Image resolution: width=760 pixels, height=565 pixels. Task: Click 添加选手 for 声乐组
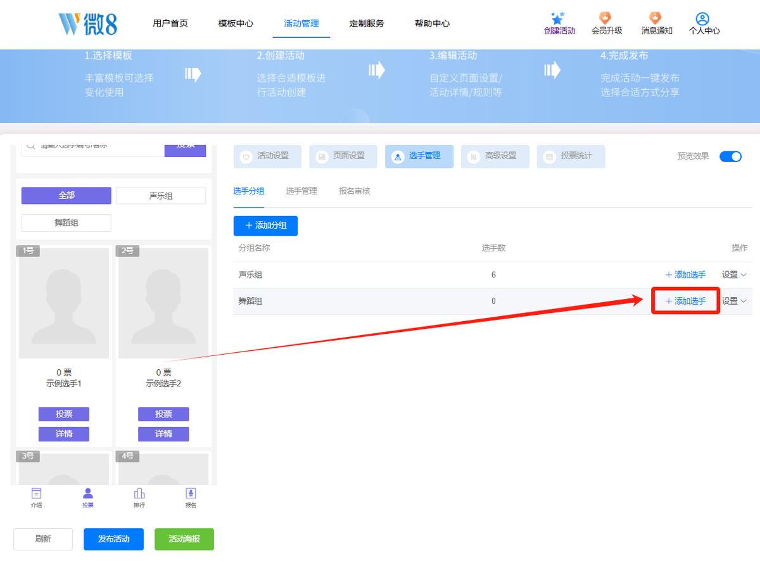pyautogui.click(x=685, y=275)
